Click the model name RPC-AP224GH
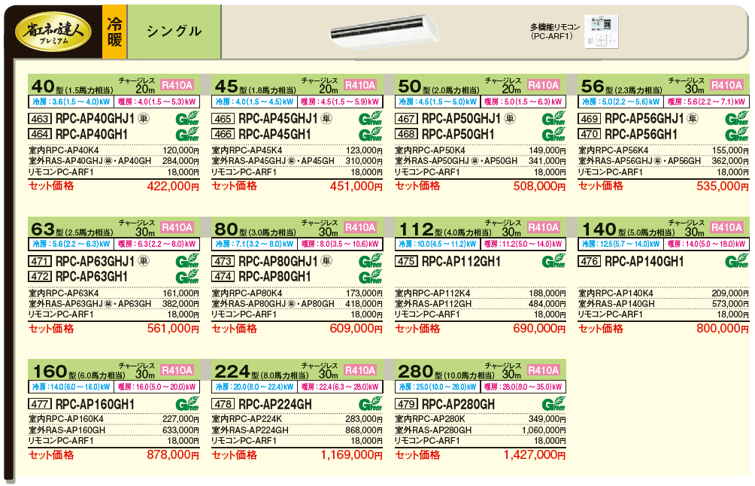Viewport: 755px width, 486px height. pos(275,404)
